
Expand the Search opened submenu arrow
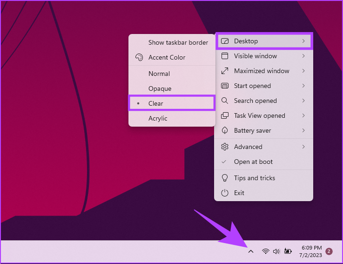pyautogui.click(x=303, y=101)
